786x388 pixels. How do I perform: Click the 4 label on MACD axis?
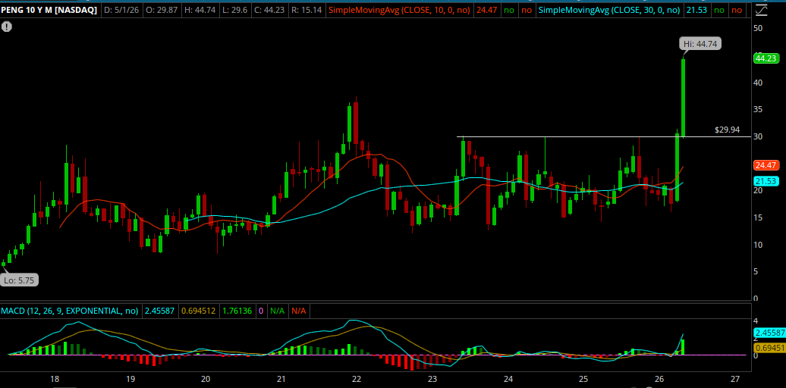[x=756, y=321]
